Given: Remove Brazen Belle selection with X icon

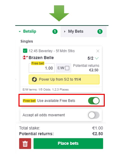Looking at the screenshot, I should (x=98, y=51).
